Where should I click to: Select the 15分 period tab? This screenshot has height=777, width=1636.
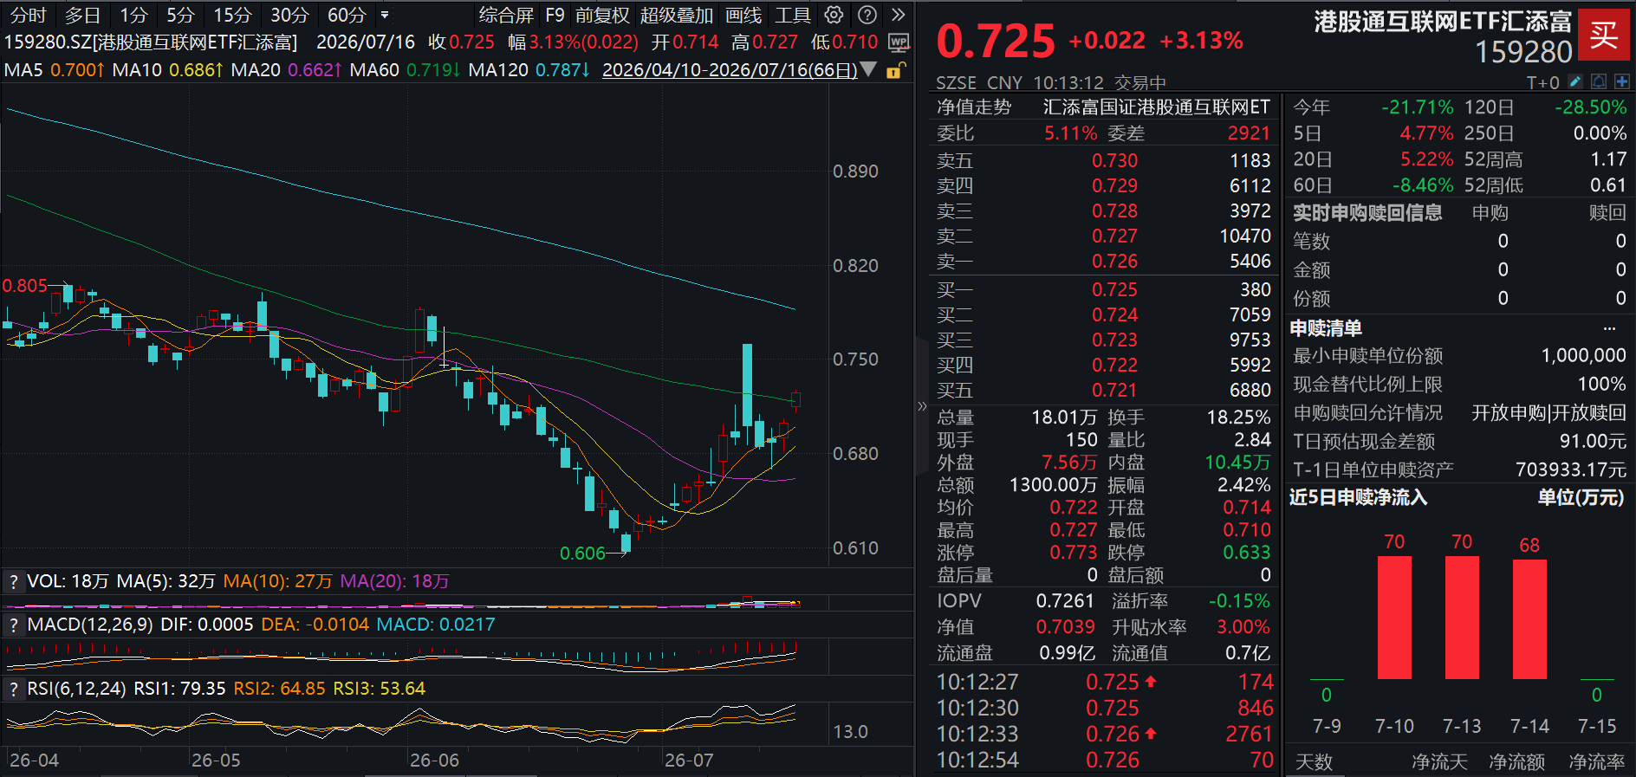coord(232,15)
